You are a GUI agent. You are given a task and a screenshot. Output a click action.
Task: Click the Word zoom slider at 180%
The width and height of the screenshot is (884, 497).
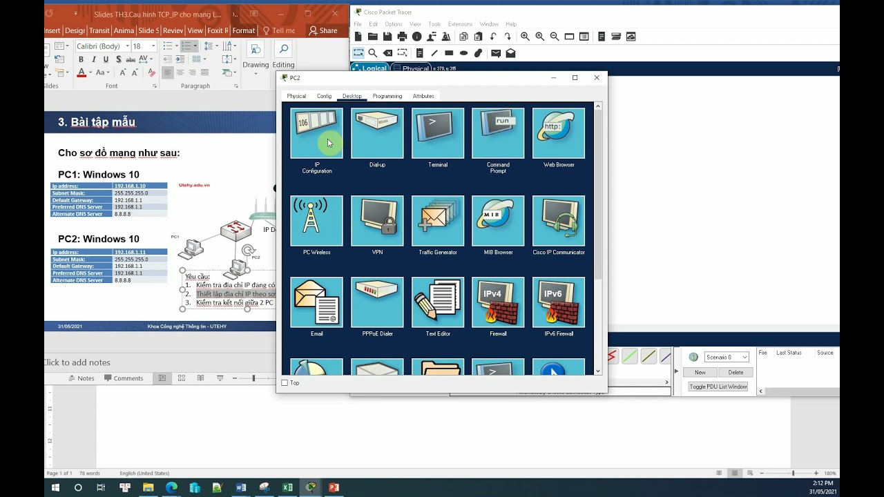[x=793, y=473]
